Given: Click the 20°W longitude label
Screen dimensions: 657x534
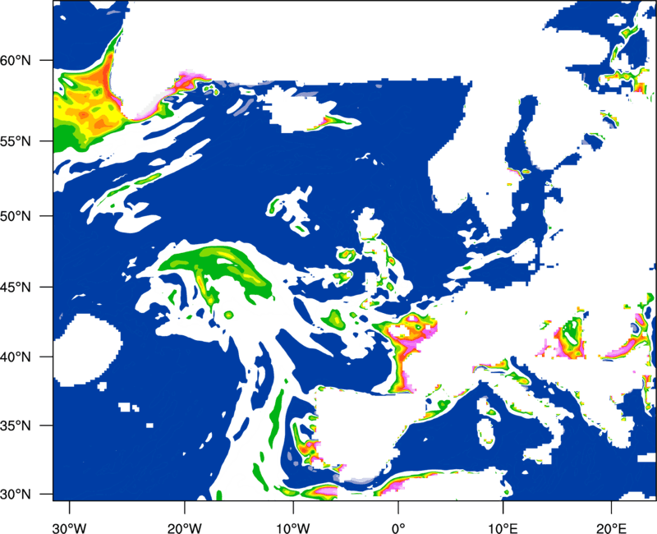Looking at the screenshot, I should tap(184, 528).
